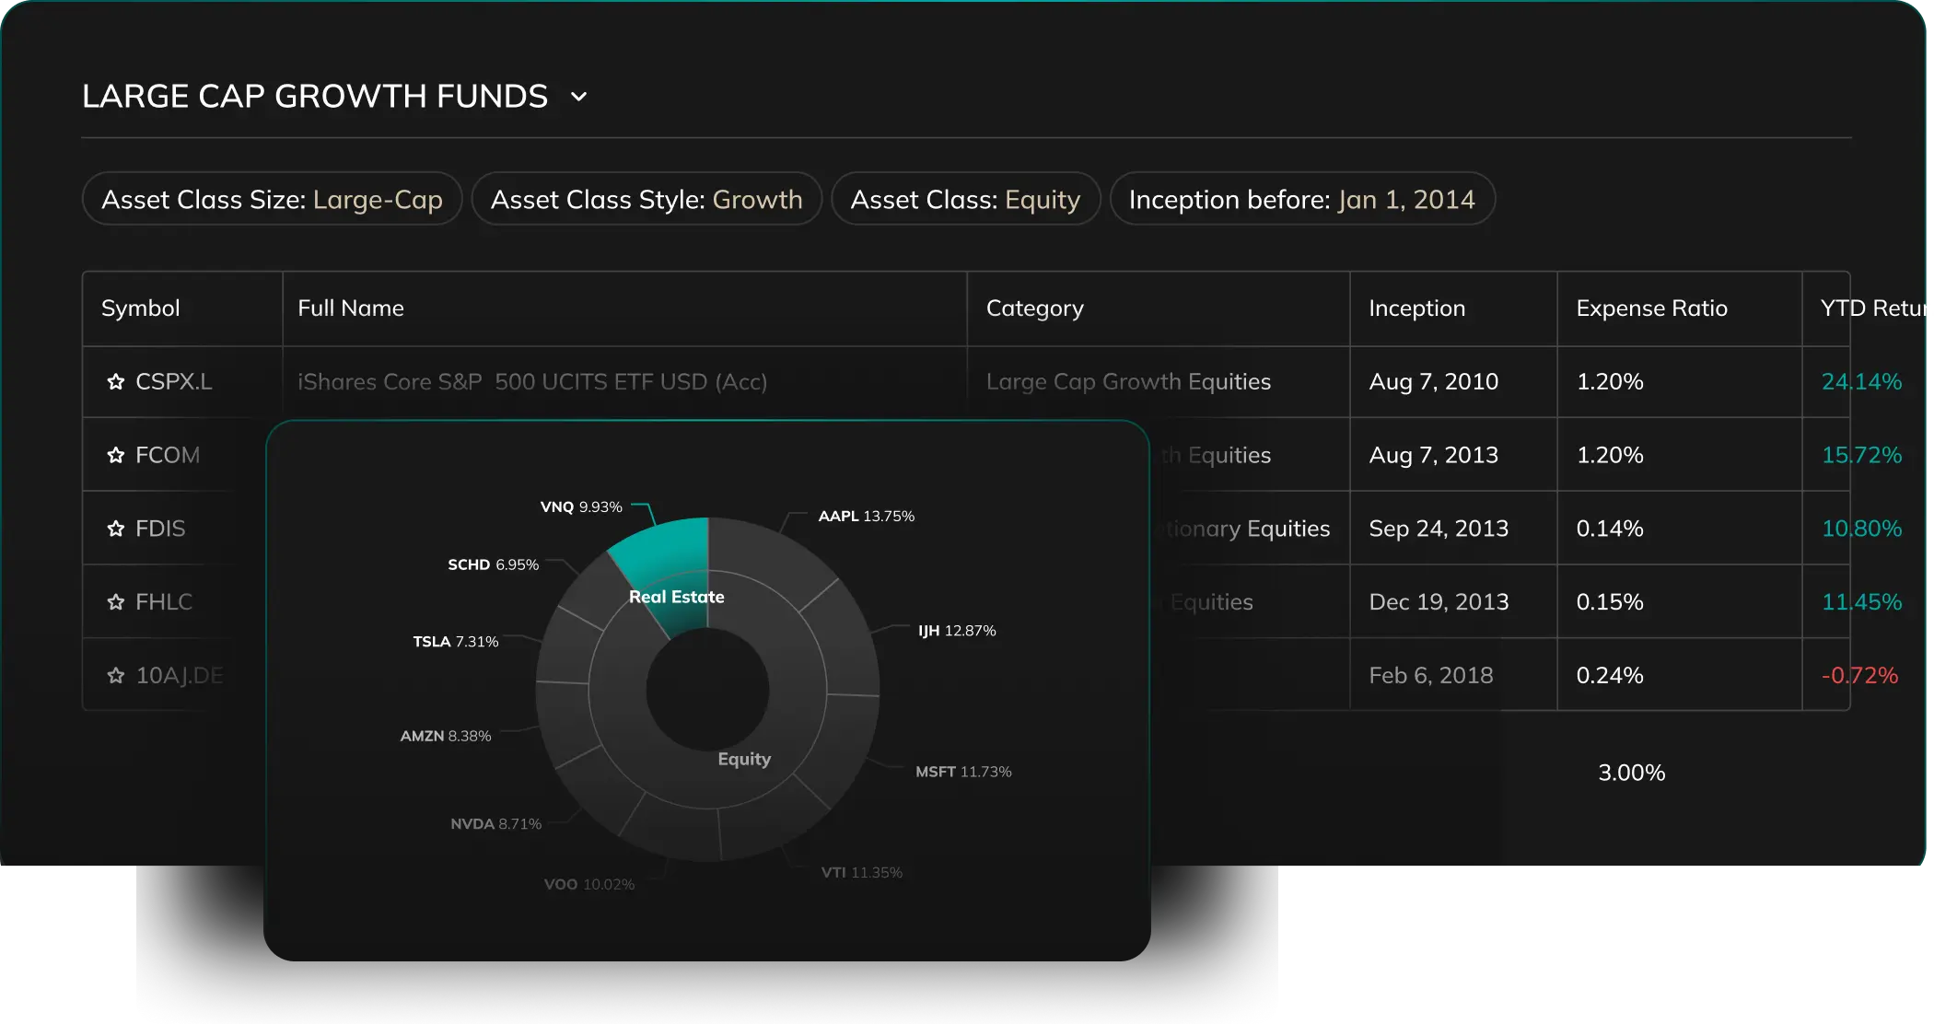Sort by the Symbol column header
1934x1024 pixels.
point(141,308)
